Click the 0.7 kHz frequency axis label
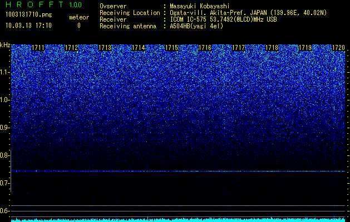The height and width of the screenshot is (222, 350). [4, 183]
